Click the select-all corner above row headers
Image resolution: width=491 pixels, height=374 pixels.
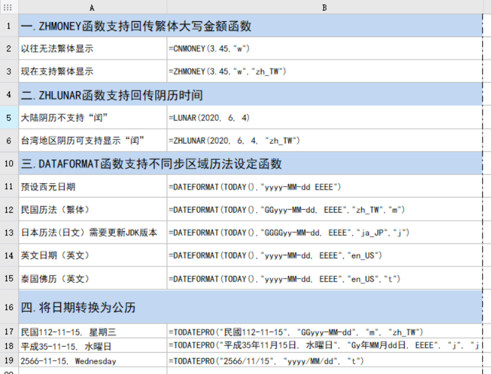(x=9, y=9)
